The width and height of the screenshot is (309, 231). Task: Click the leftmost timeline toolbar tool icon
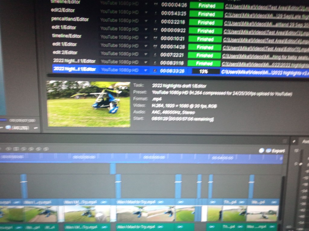coord(9,149)
